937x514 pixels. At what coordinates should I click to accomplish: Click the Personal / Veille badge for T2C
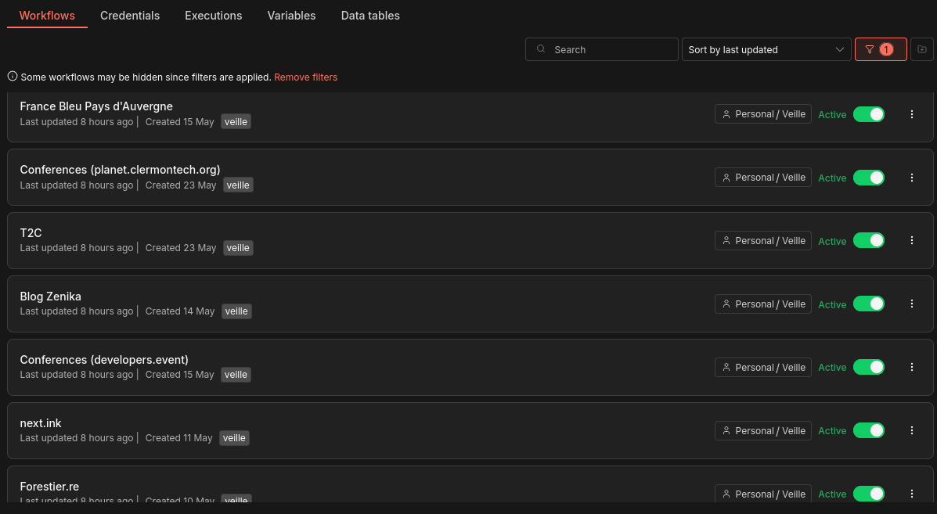tap(762, 241)
